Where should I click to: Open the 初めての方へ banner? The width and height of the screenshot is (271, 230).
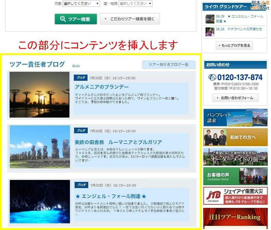235,137
